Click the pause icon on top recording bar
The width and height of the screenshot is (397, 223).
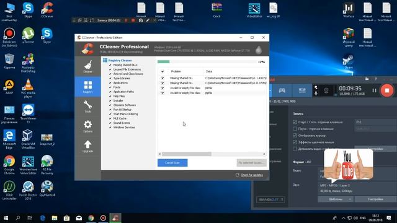point(126,20)
